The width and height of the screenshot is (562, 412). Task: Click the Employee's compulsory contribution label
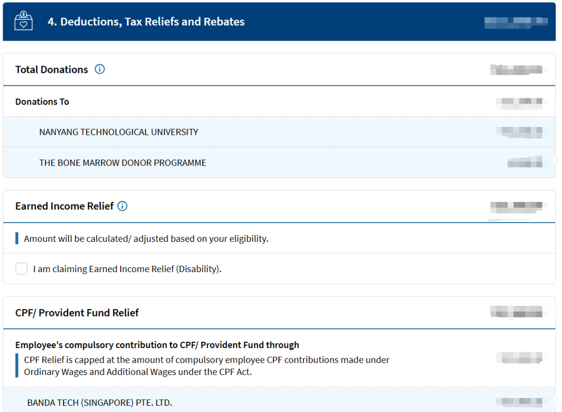(x=157, y=345)
